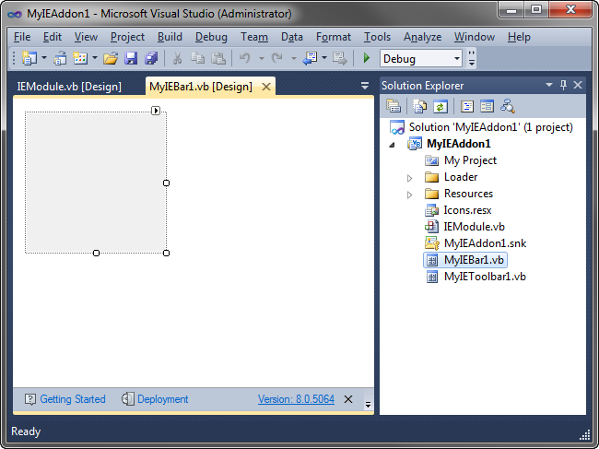
Task: Click the Refresh icon in Solution Explorer
Action: tap(440, 106)
